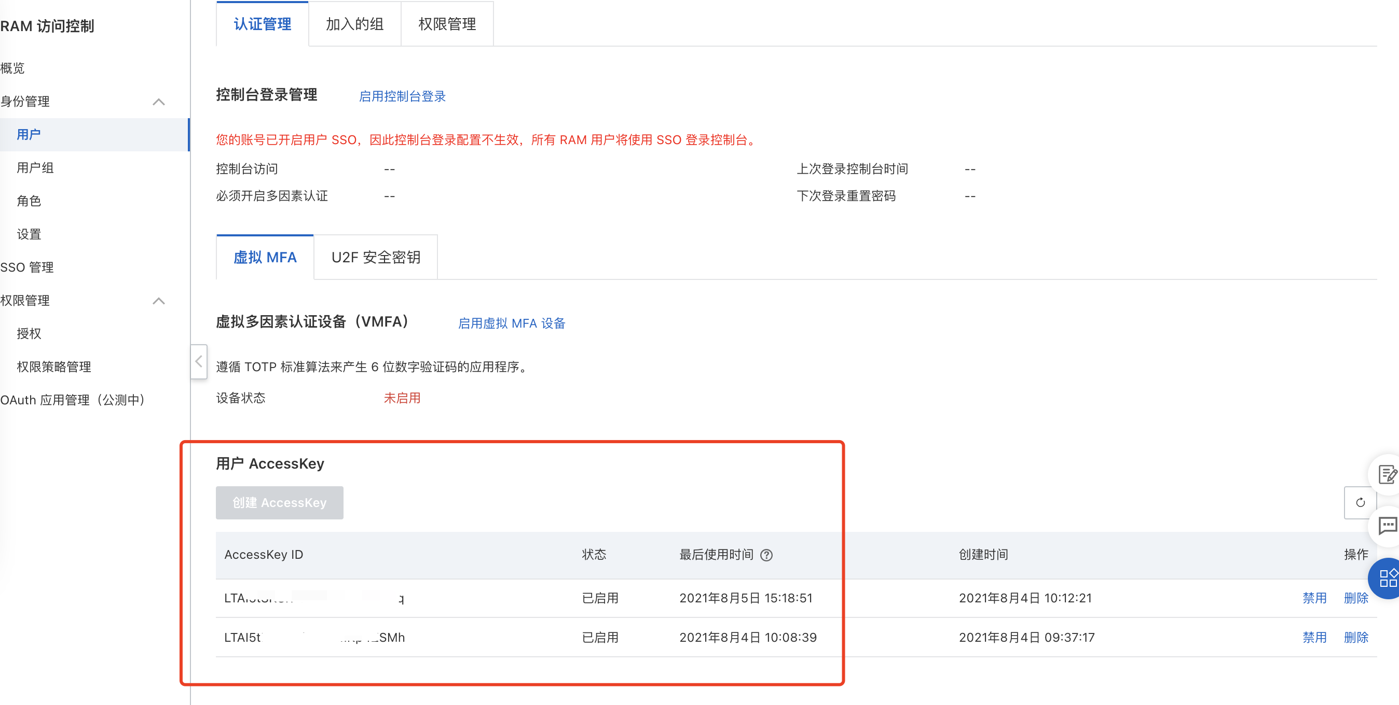1399x705 pixels.
Task: Open feedback via the chat bubble icon
Action: [1389, 525]
